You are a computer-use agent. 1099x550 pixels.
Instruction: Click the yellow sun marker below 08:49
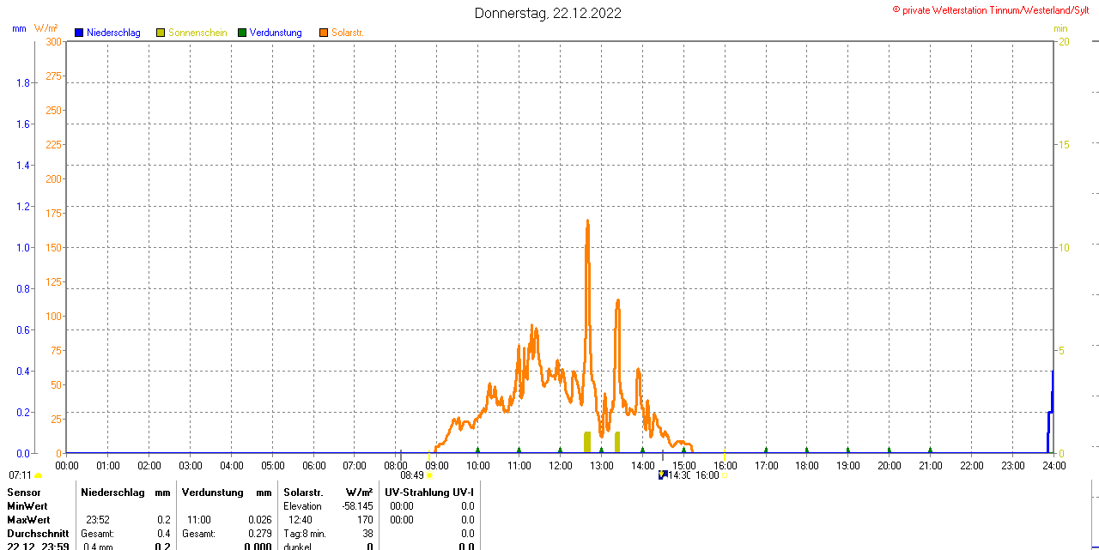point(429,475)
